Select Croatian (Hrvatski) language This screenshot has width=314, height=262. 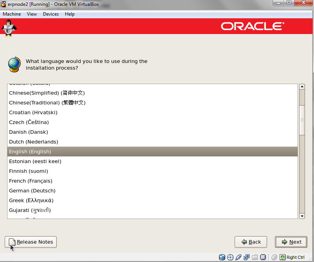tap(153, 113)
